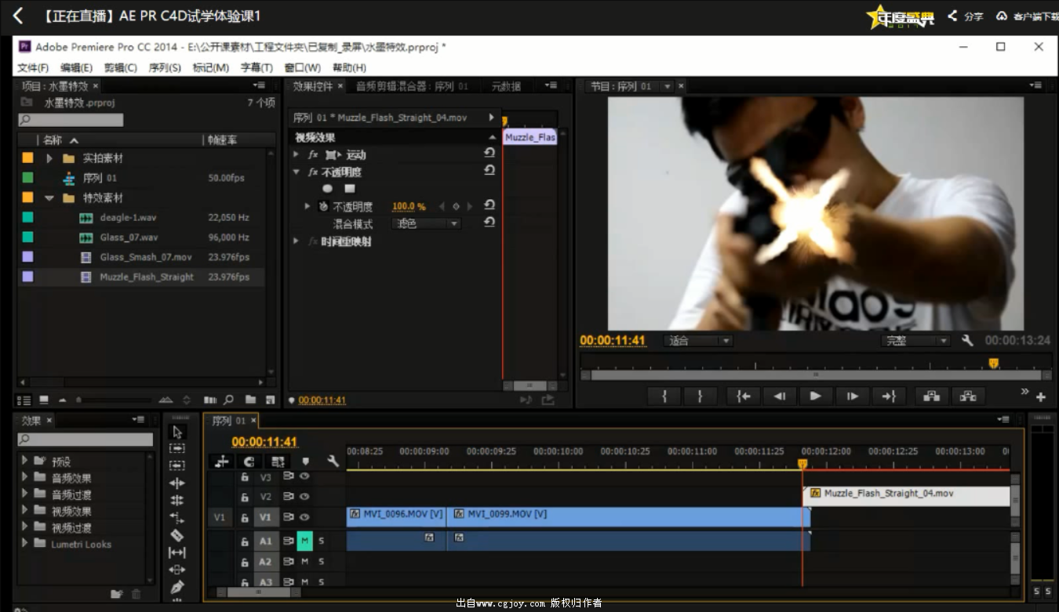1059x612 pixels.
Task: Click the opacity value 100.0 %
Action: point(409,207)
